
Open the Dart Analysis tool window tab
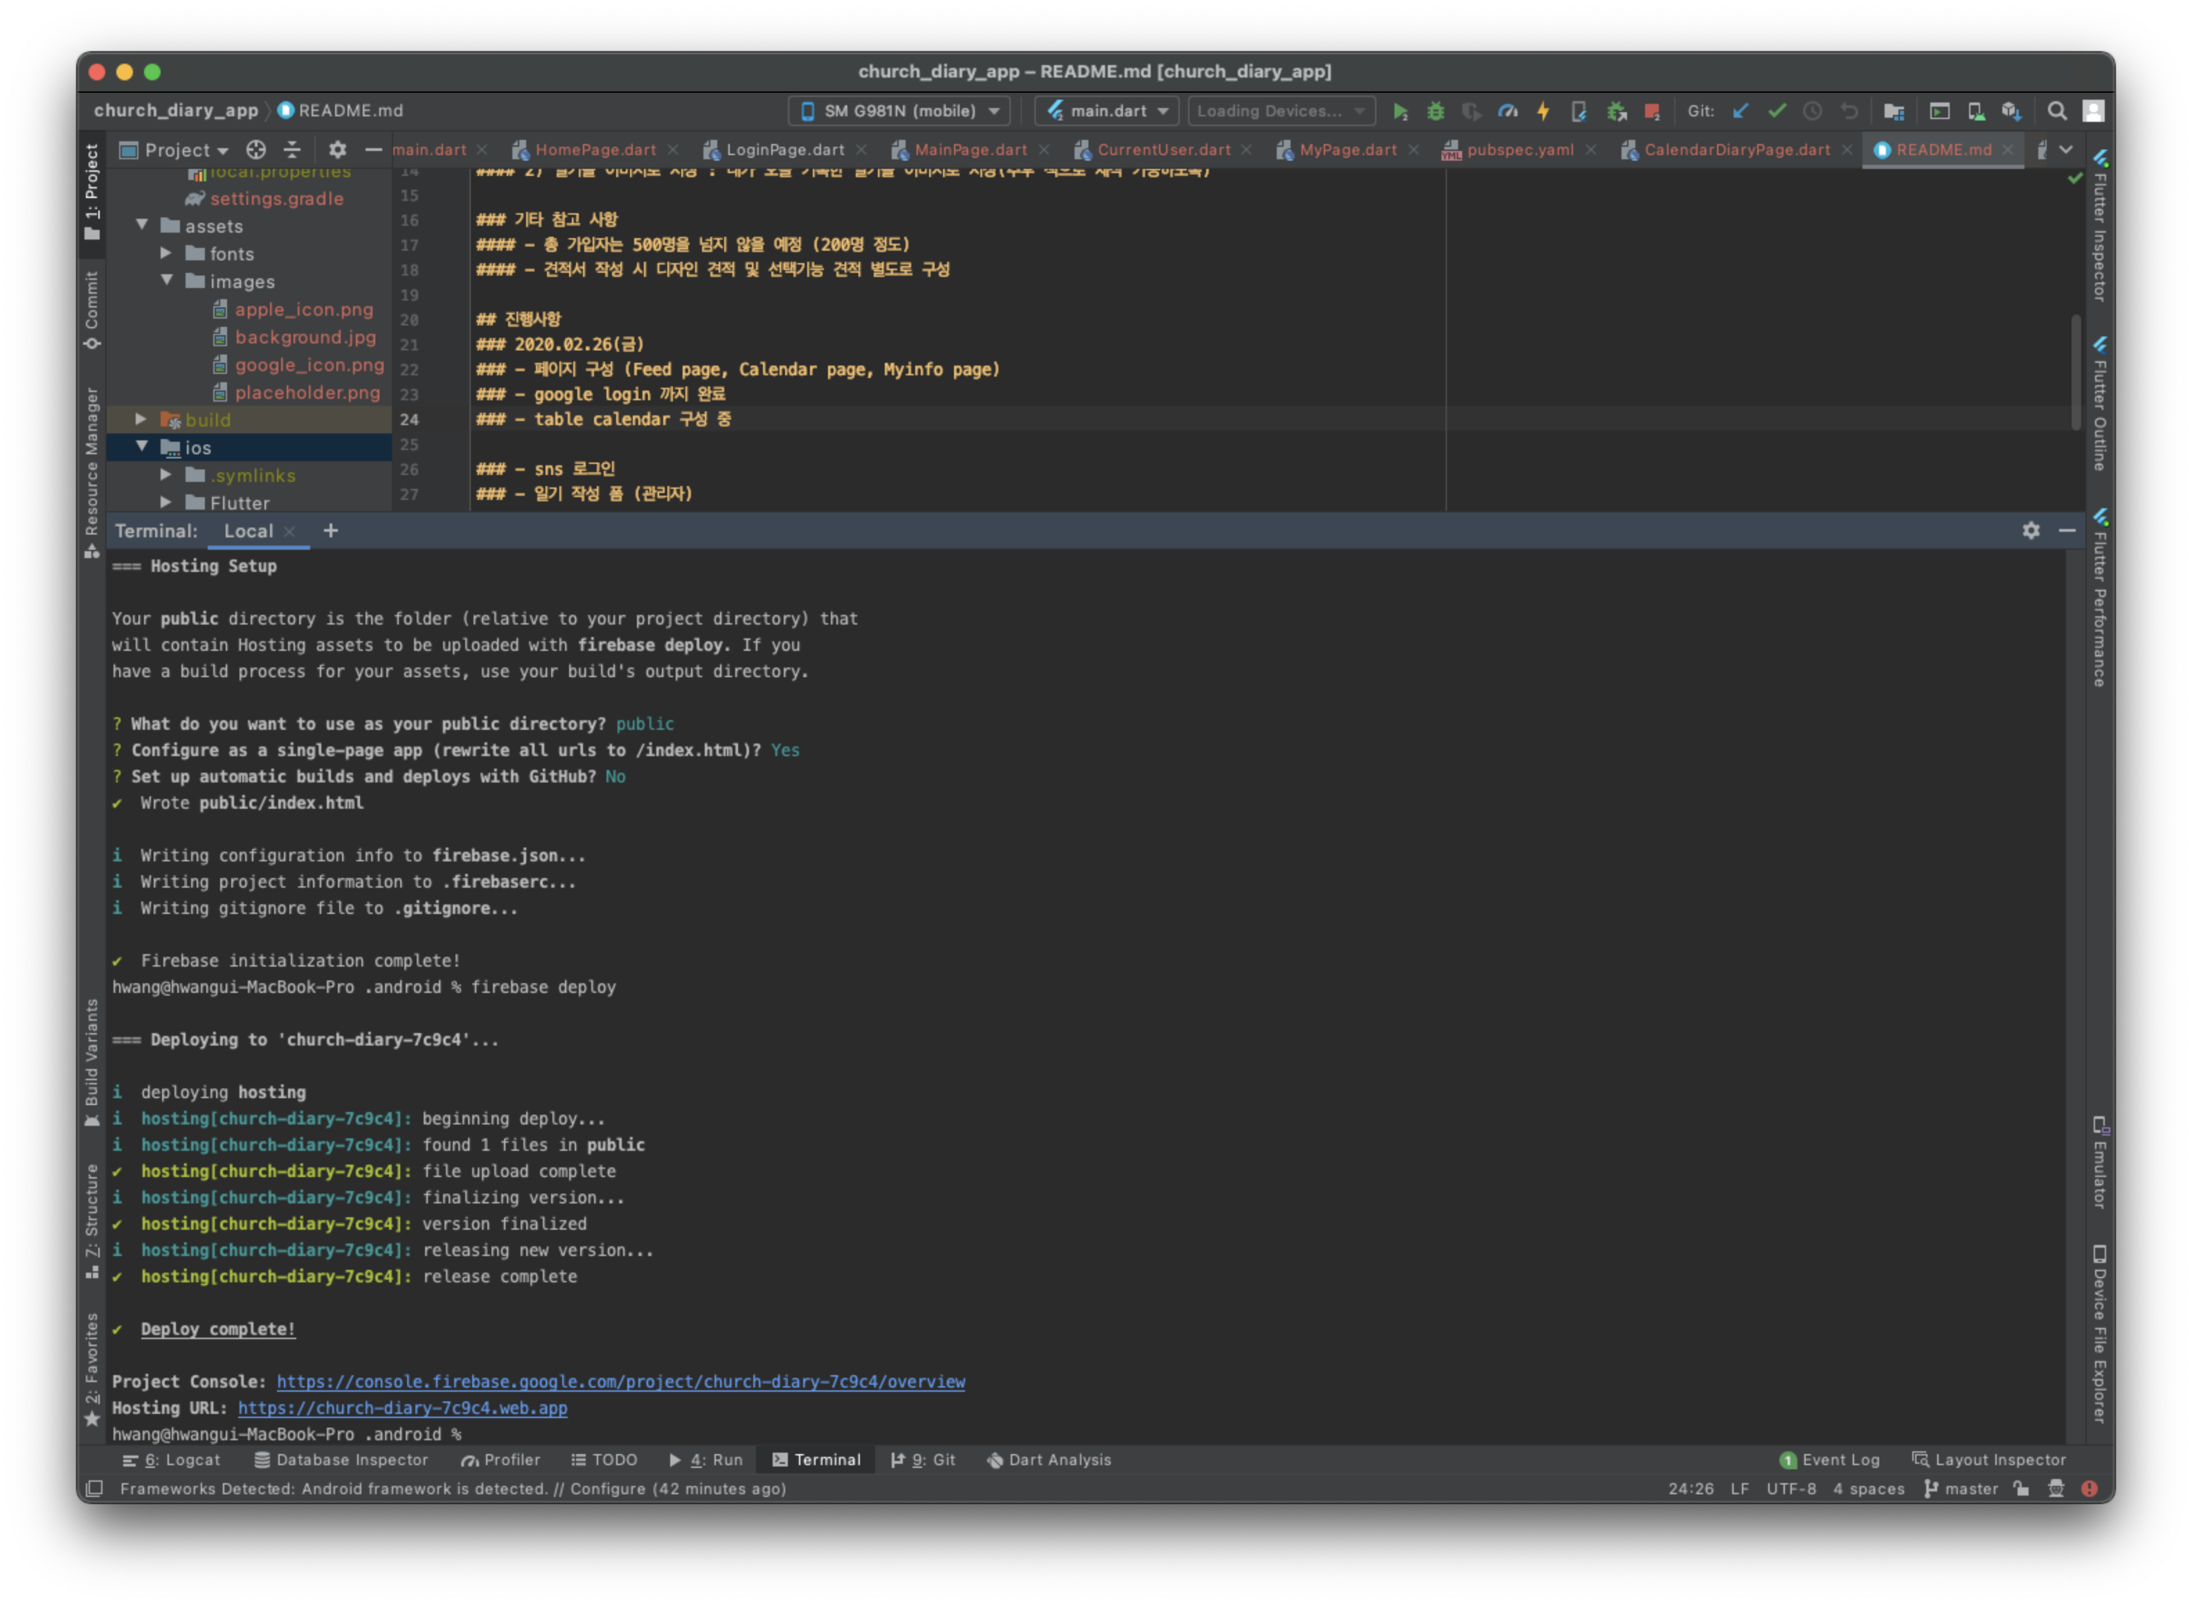pyautogui.click(x=1049, y=1460)
